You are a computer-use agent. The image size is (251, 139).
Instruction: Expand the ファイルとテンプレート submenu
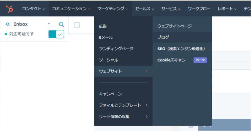(123, 105)
